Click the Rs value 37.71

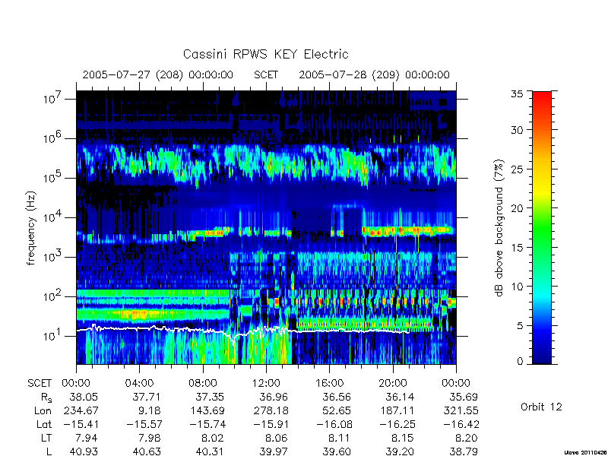(146, 397)
